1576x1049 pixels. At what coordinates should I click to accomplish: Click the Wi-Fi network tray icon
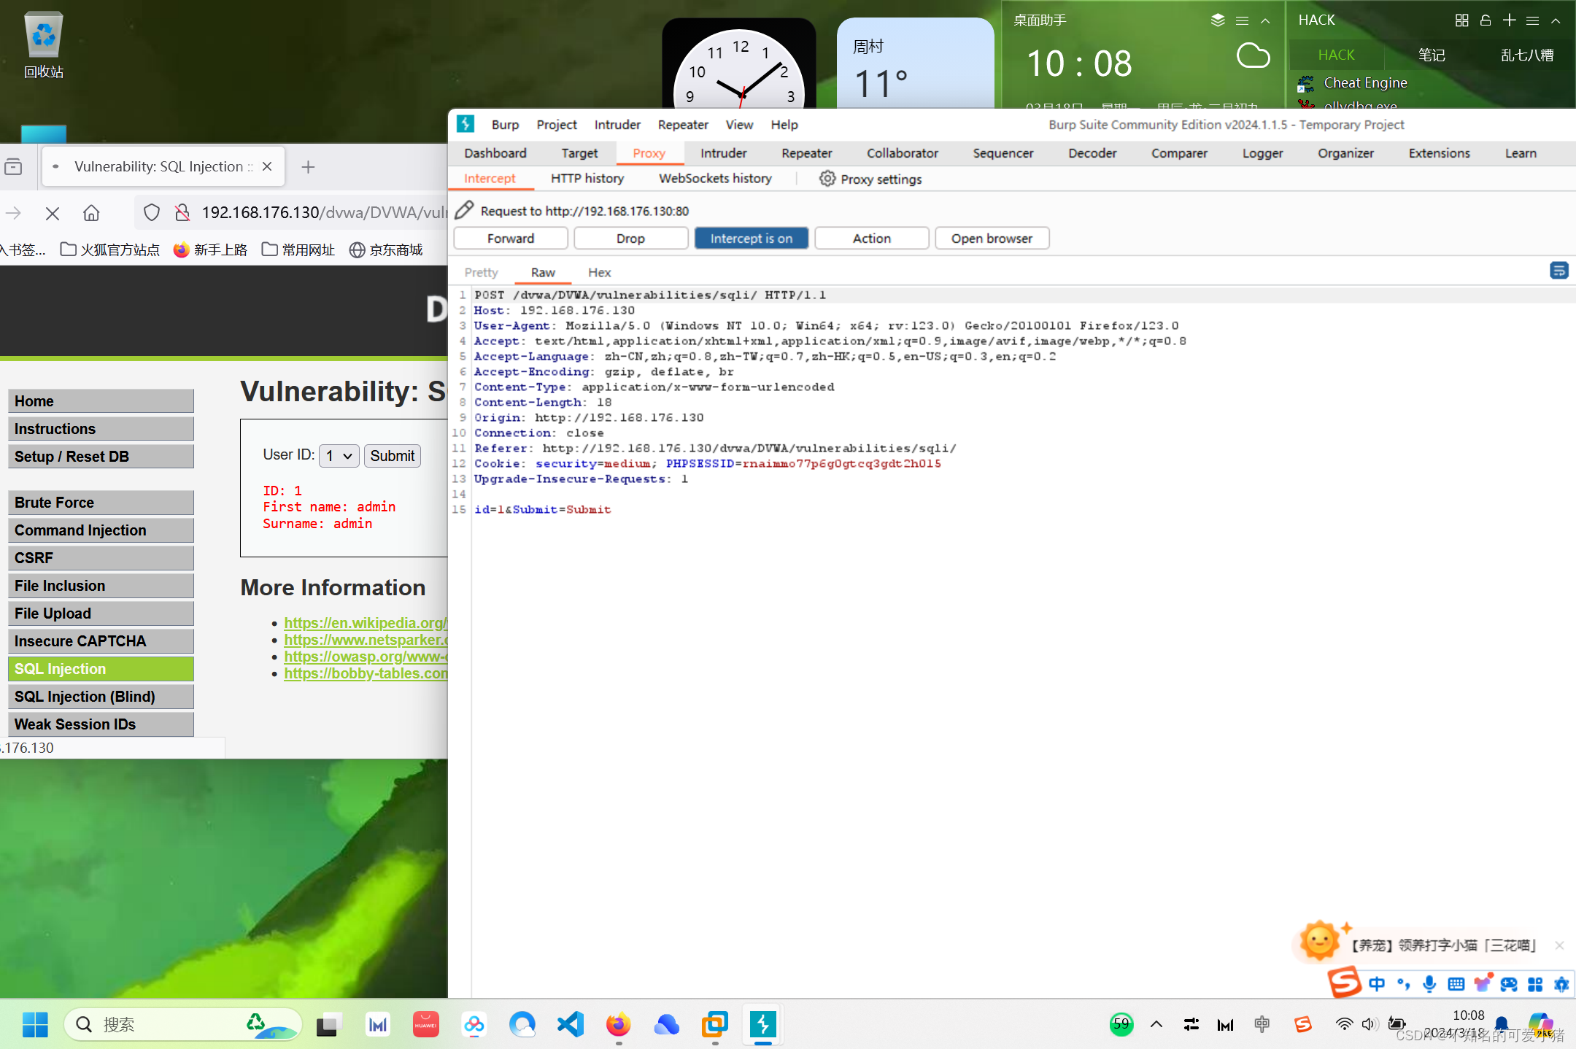click(1344, 1024)
